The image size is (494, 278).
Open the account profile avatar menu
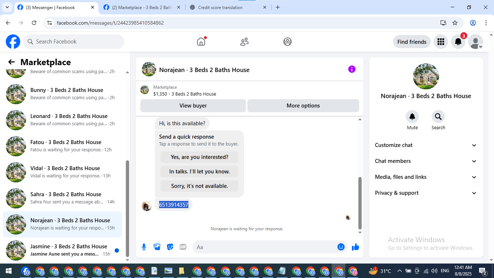tap(476, 42)
